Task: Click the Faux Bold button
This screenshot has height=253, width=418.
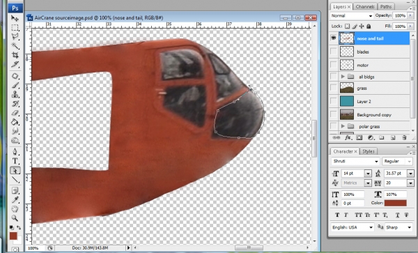Action: [337, 215]
